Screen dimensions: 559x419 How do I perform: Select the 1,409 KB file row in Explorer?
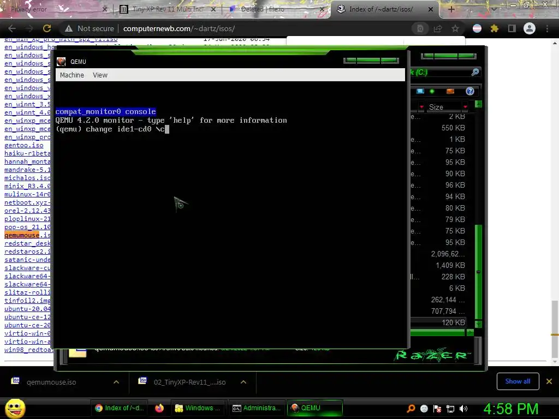coord(439,265)
